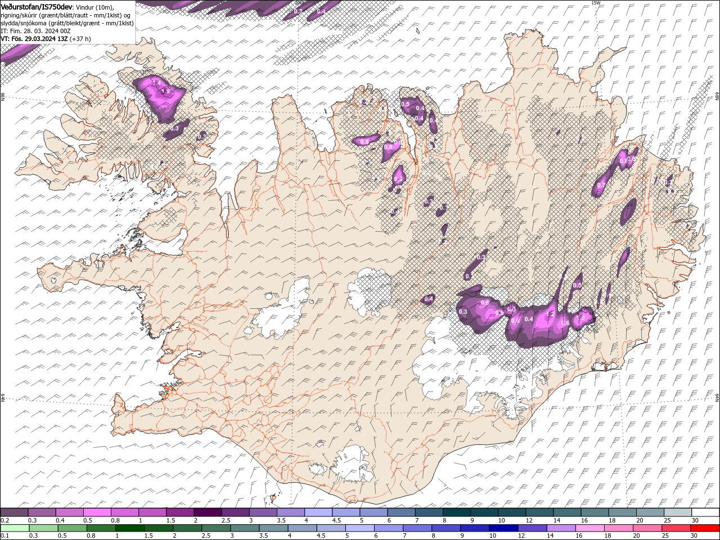
Task: Click the top legend swatch between 1.5 and 2
Action: point(179,512)
